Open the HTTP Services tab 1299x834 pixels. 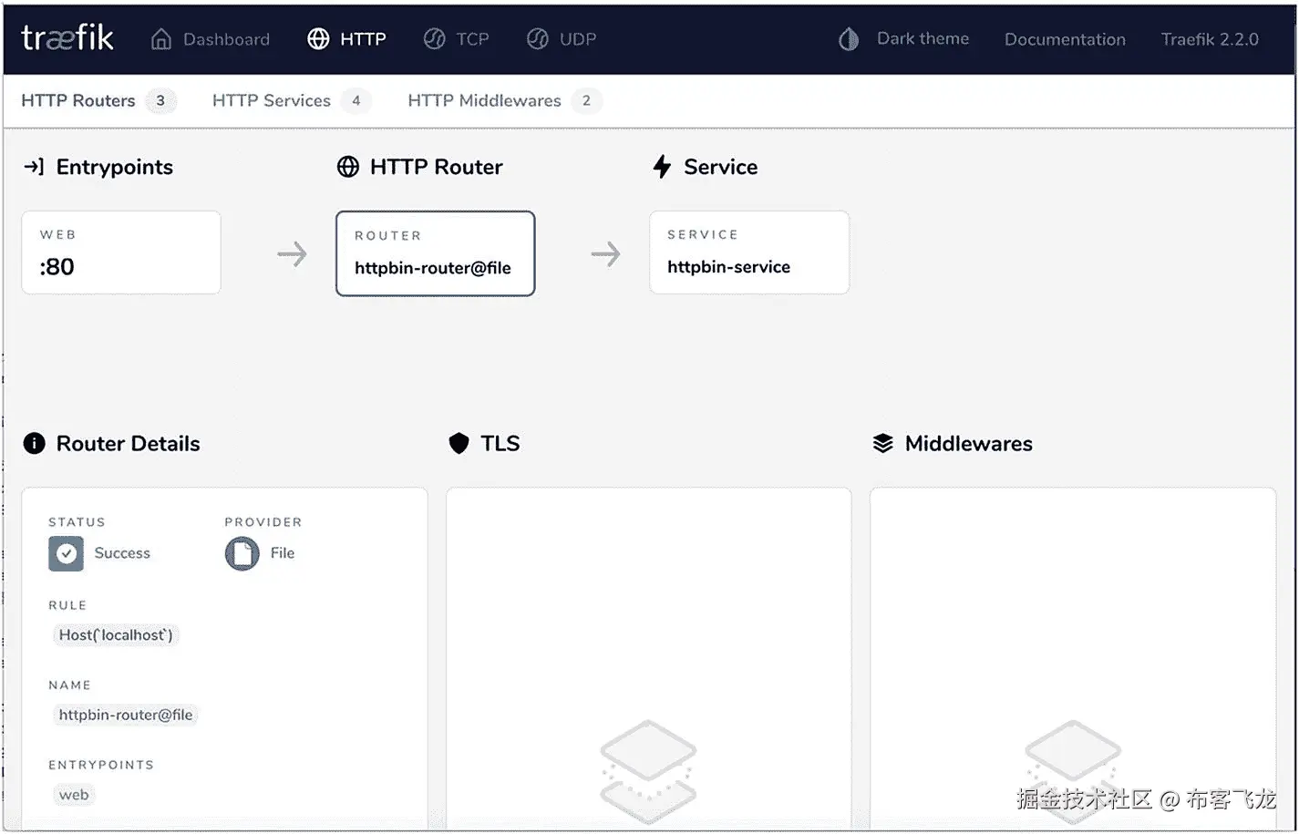272,100
